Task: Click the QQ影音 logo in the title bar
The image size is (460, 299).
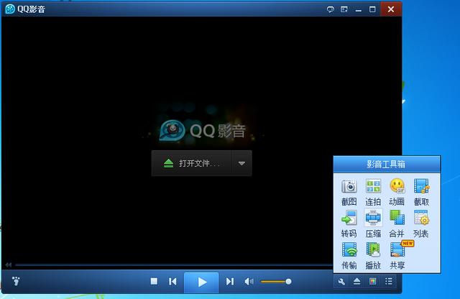Action: pos(10,9)
